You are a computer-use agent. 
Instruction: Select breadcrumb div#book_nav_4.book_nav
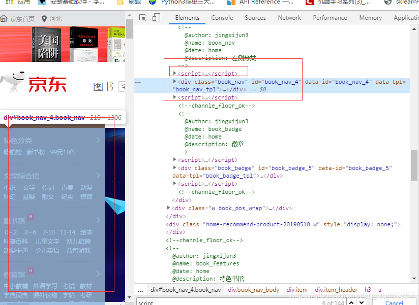[x=186, y=290]
